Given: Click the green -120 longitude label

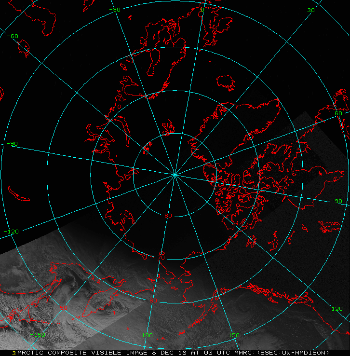Looking at the screenshot, I should (11, 232).
